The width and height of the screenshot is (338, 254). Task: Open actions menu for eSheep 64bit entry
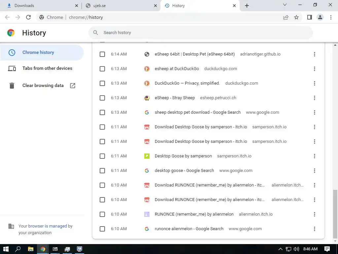(315, 54)
